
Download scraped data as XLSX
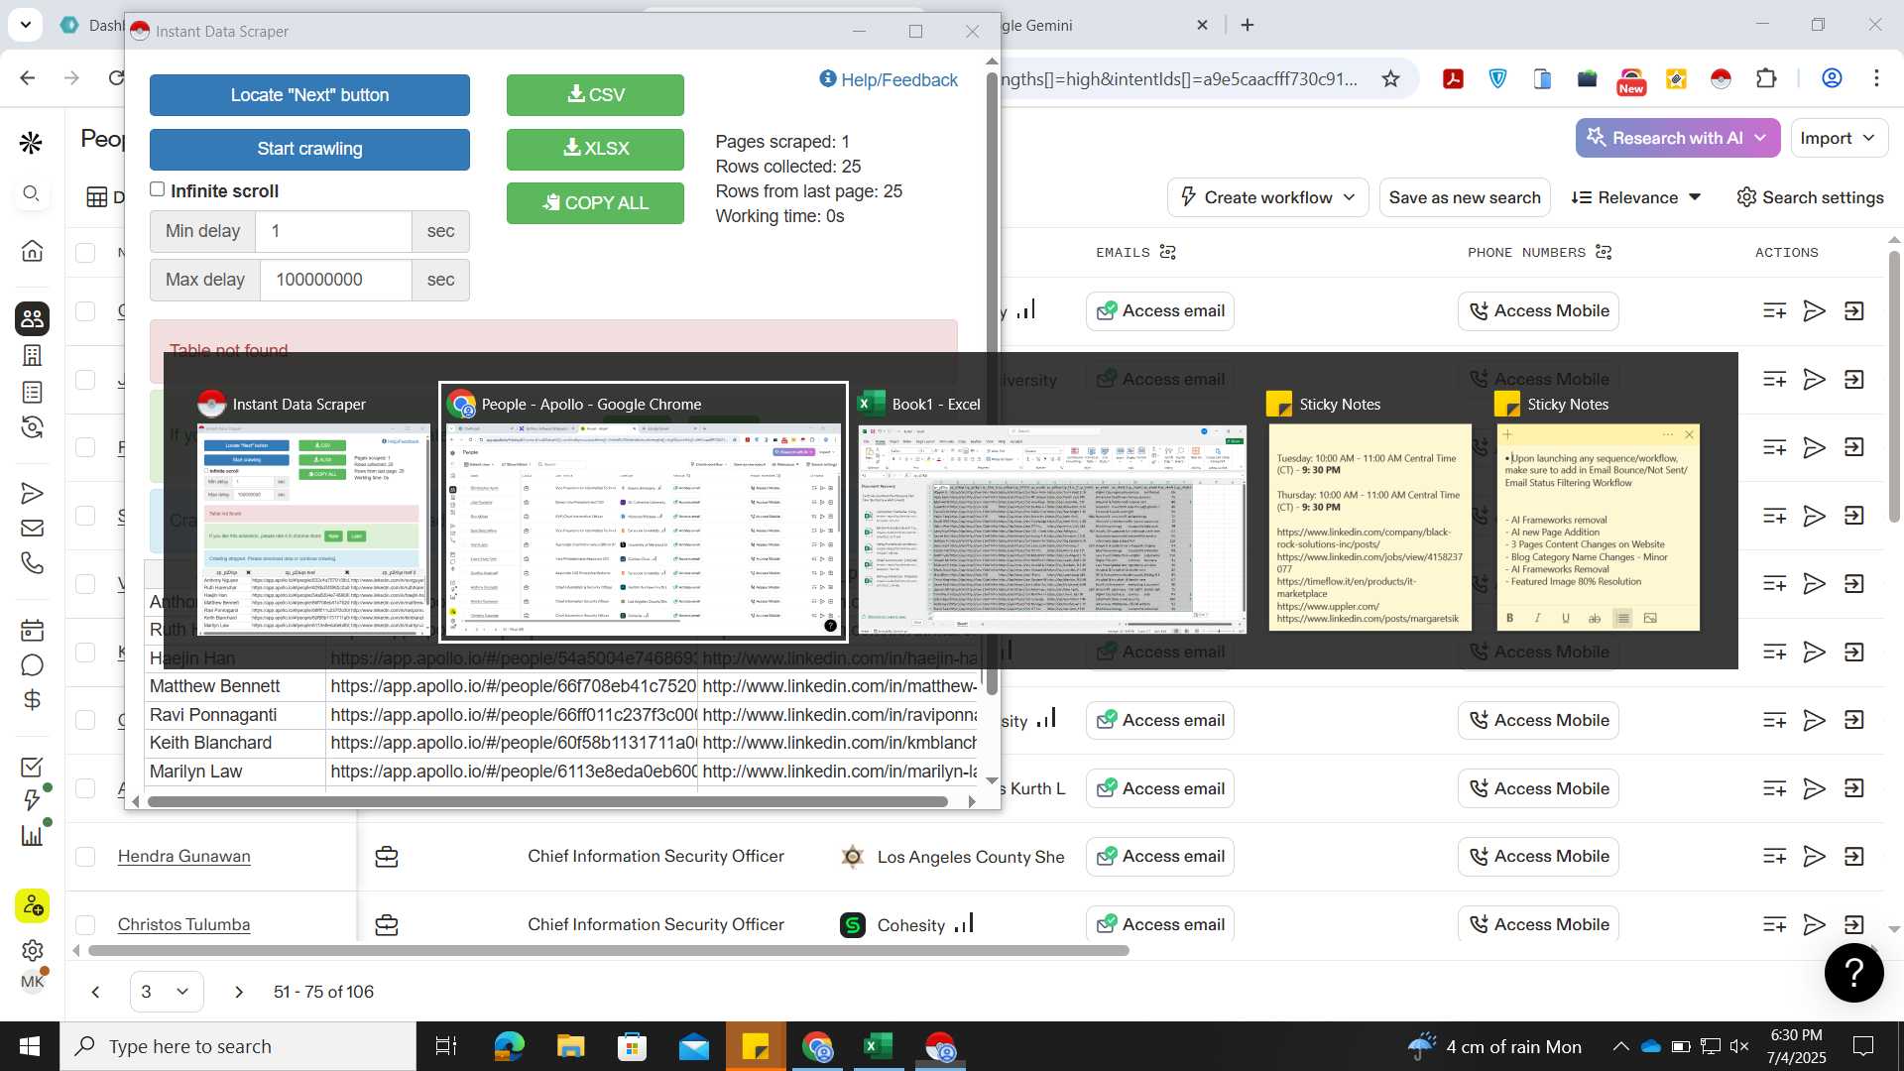[x=595, y=149]
